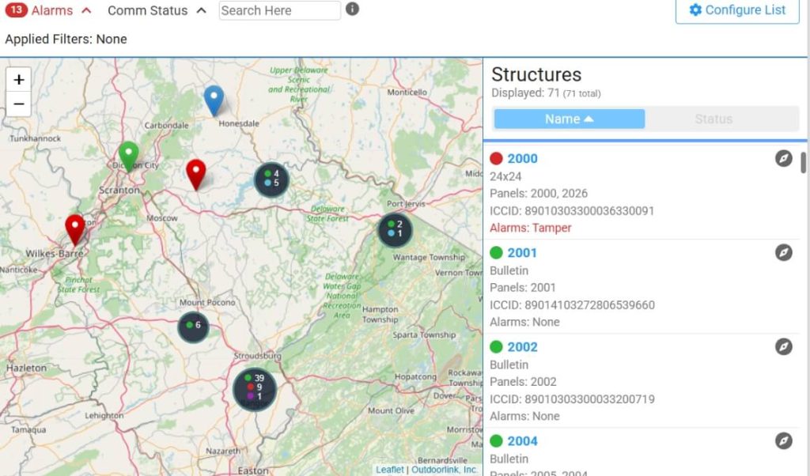Click the Panels: 2002 text

click(x=523, y=382)
